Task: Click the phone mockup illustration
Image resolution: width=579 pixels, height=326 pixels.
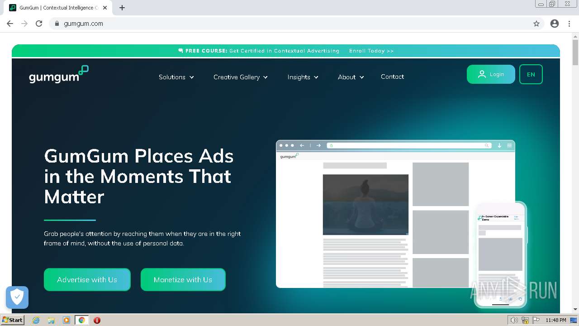Action: pyautogui.click(x=500, y=254)
